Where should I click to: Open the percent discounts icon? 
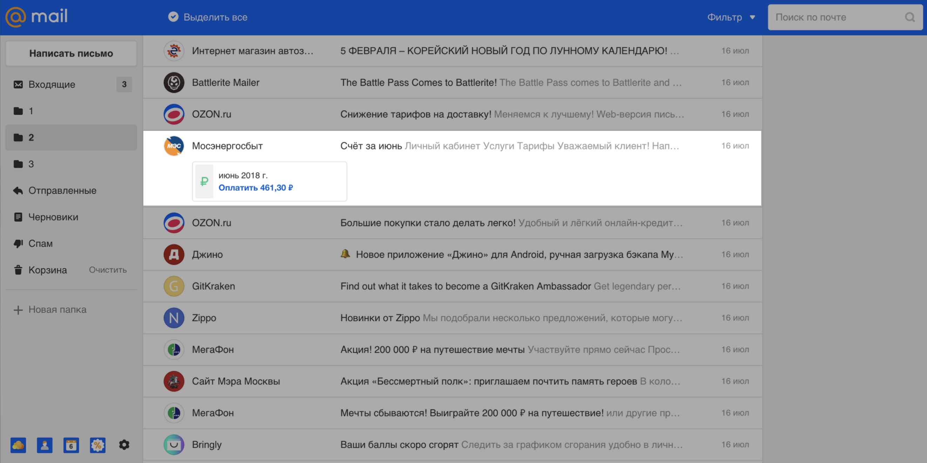click(97, 445)
